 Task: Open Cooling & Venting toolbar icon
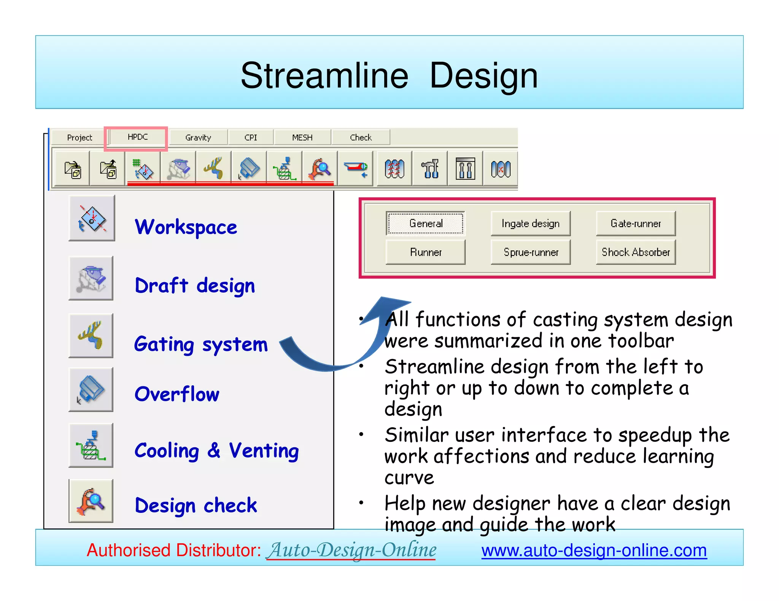coord(284,169)
